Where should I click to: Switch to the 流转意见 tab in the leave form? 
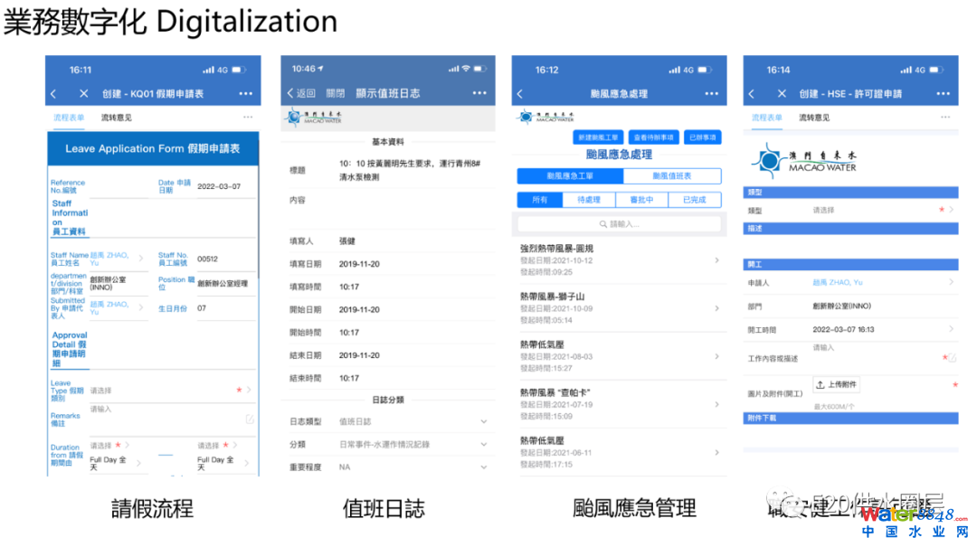point(116,118)
